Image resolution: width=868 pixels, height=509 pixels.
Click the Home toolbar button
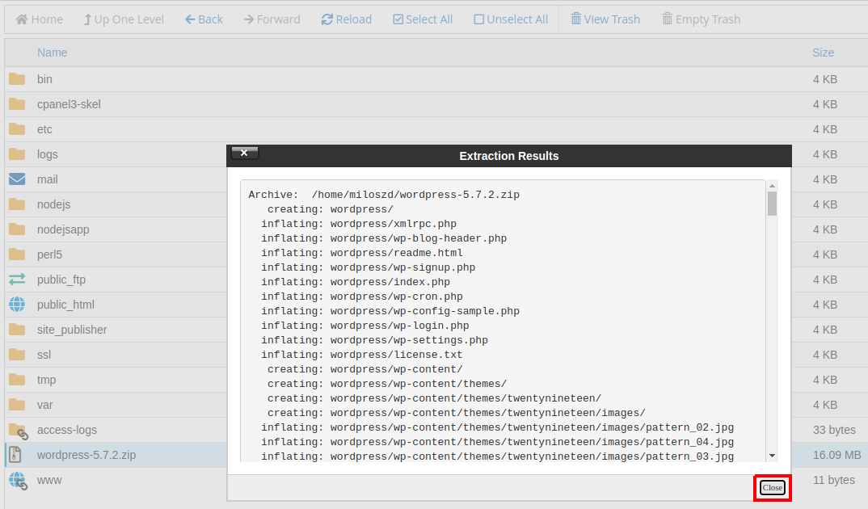(x=39, y=19)
